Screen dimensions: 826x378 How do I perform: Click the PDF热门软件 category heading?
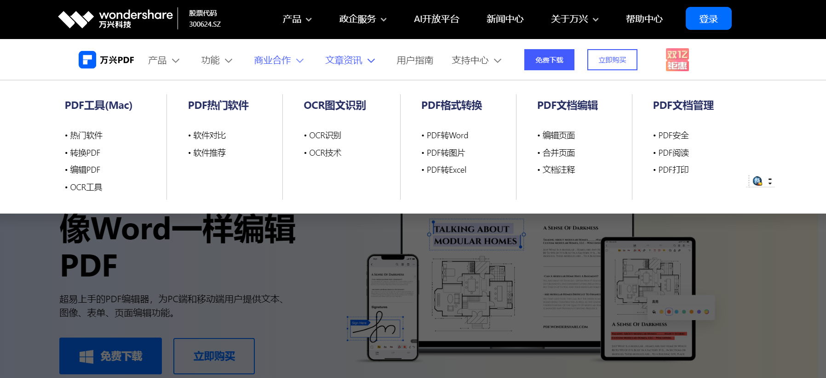tap(218, 105)
